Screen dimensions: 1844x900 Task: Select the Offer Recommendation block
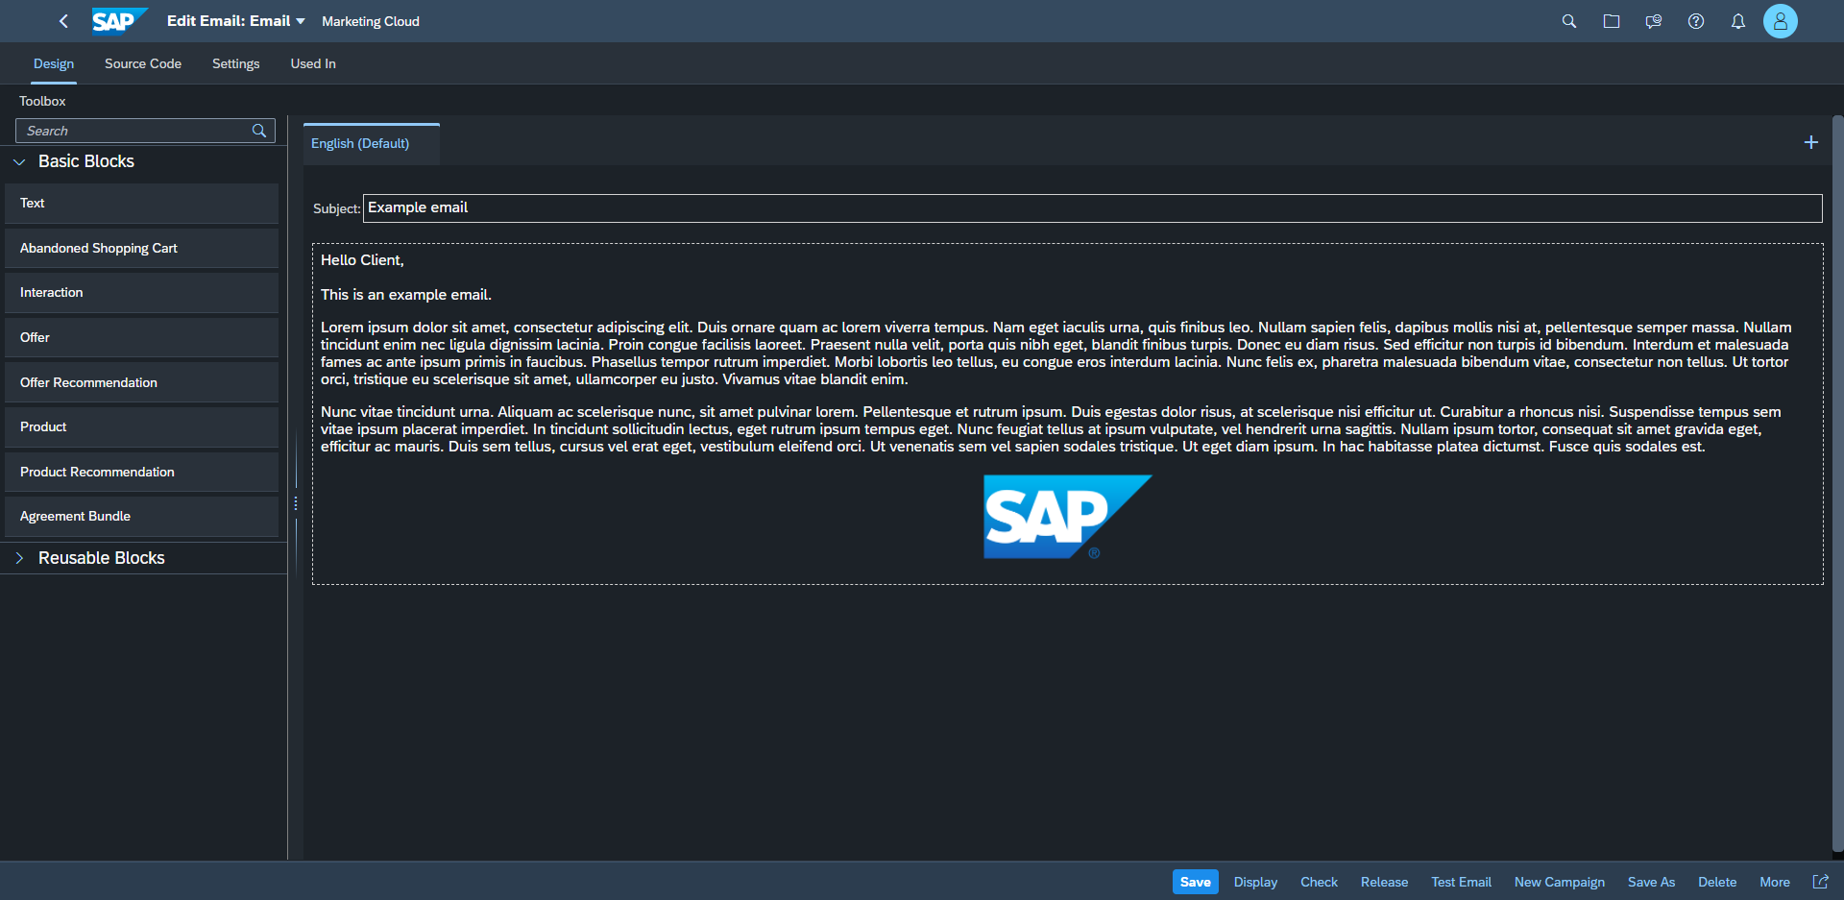click(x=141, y=382)
